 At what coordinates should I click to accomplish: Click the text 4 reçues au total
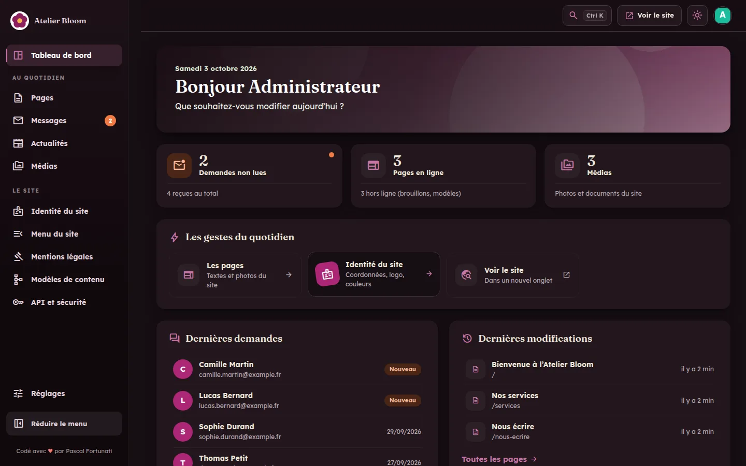point(192,193)
